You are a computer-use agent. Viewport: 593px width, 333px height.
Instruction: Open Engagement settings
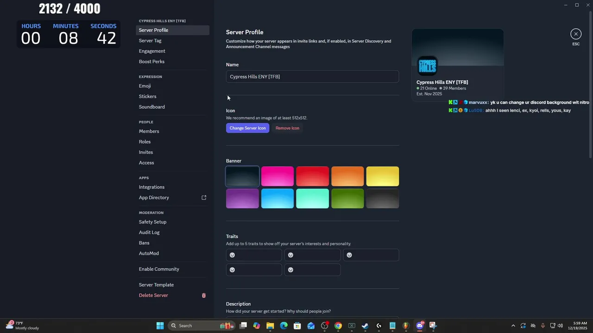[x=172, y=51]
